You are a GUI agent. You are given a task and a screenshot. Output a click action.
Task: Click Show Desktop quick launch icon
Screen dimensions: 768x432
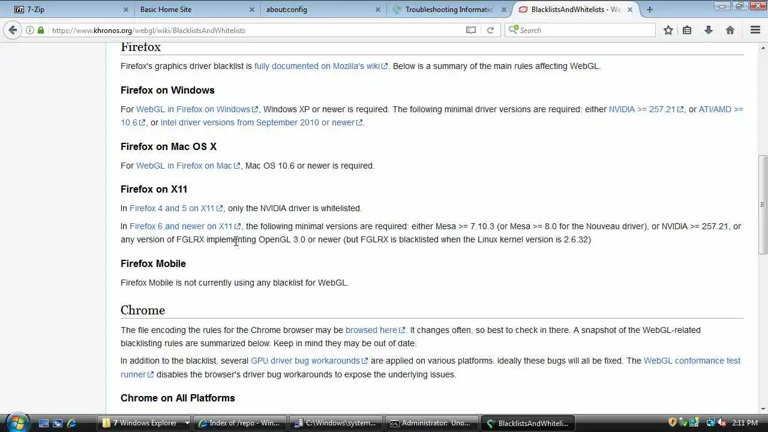[x=44, y=423]
